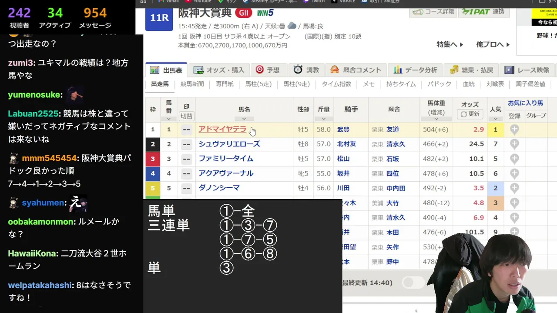
Task: Open the 調教 tab
Action: click(x=306, y=70)
